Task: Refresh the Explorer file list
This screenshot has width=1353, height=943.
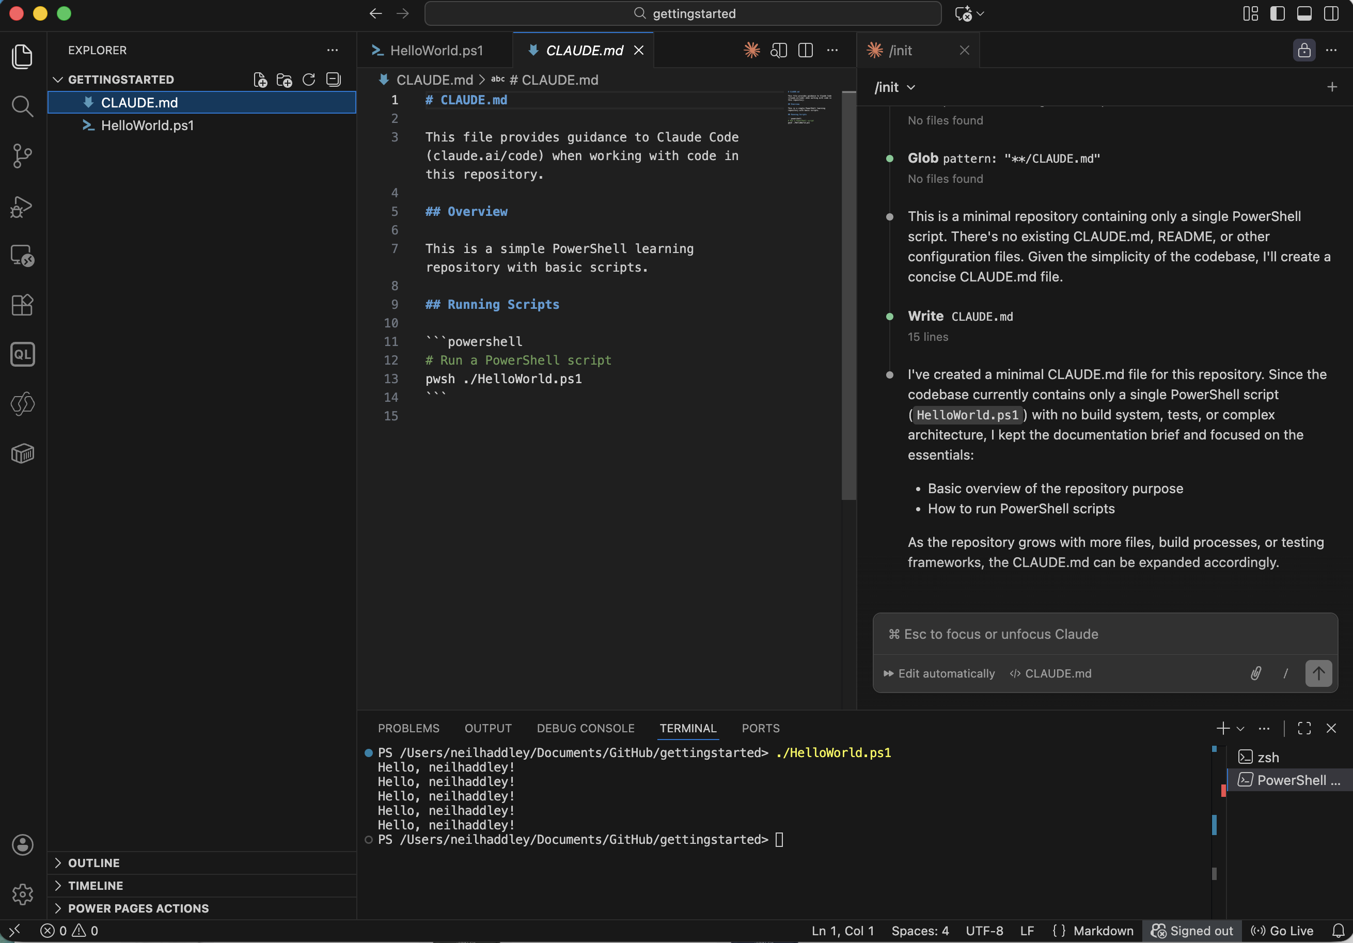Action: 308,80
